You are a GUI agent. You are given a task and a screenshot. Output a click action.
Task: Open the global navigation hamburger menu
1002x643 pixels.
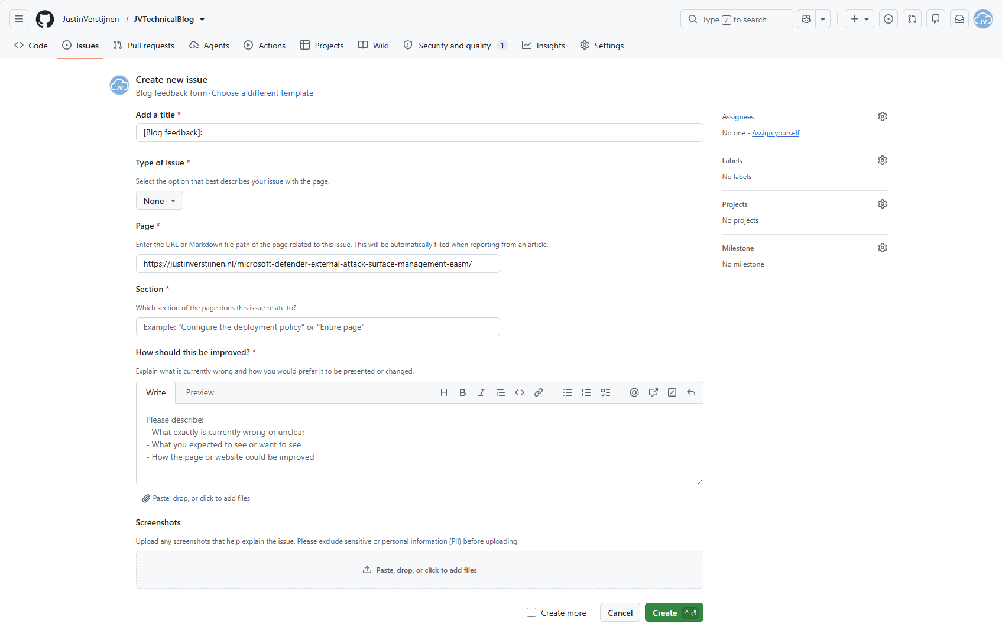pos(19,19)
